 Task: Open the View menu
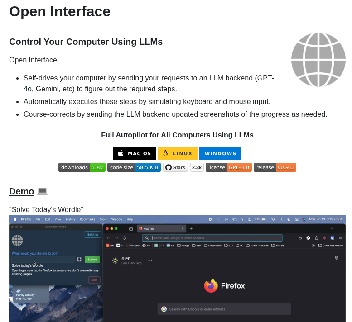(58, 219)
